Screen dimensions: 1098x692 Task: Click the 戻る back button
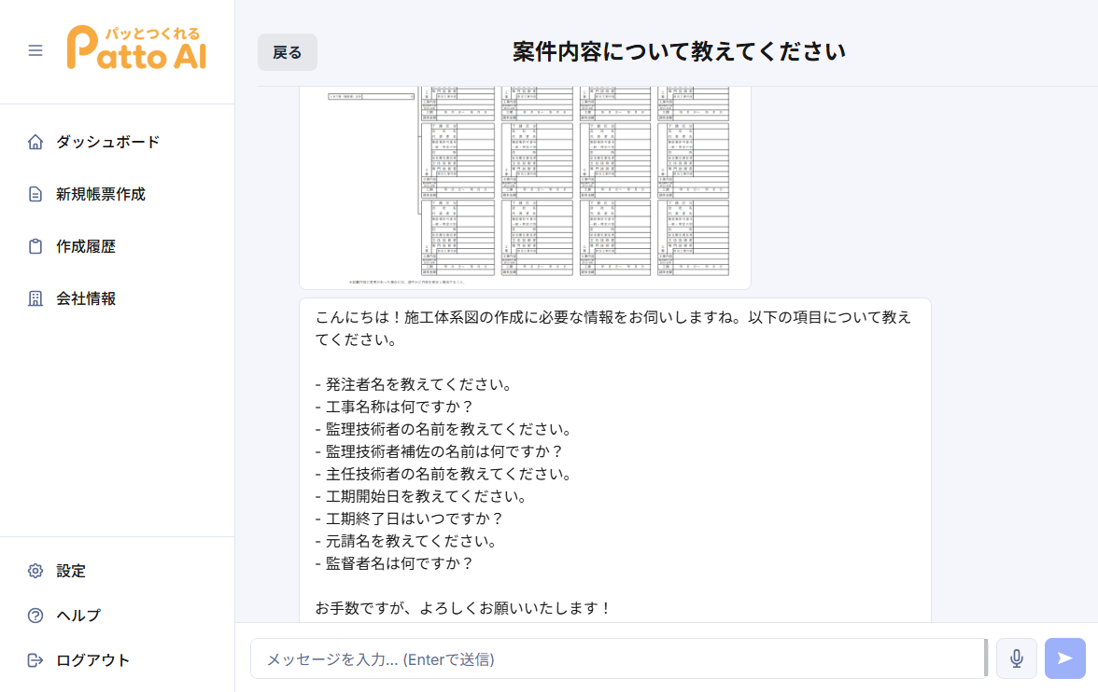[x=287, y=52]
